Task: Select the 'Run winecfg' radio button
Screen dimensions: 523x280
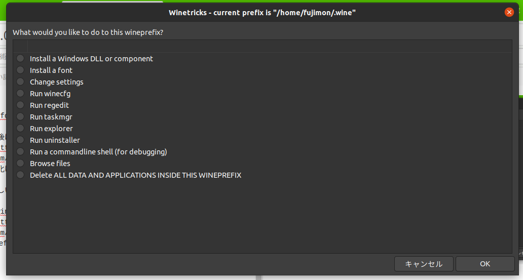Action: point(20,93)
